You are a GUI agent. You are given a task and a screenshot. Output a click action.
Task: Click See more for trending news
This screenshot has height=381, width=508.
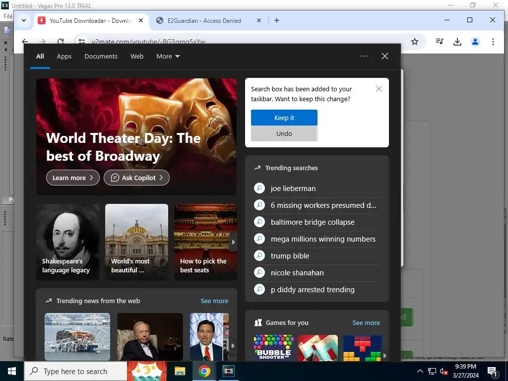(x=214, y=301)
